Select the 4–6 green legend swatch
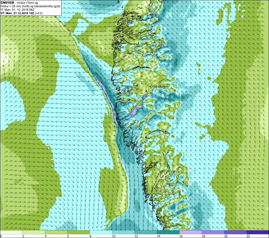Screen dimensions: 269x238 pyautogui.click(x=56, y=232)
